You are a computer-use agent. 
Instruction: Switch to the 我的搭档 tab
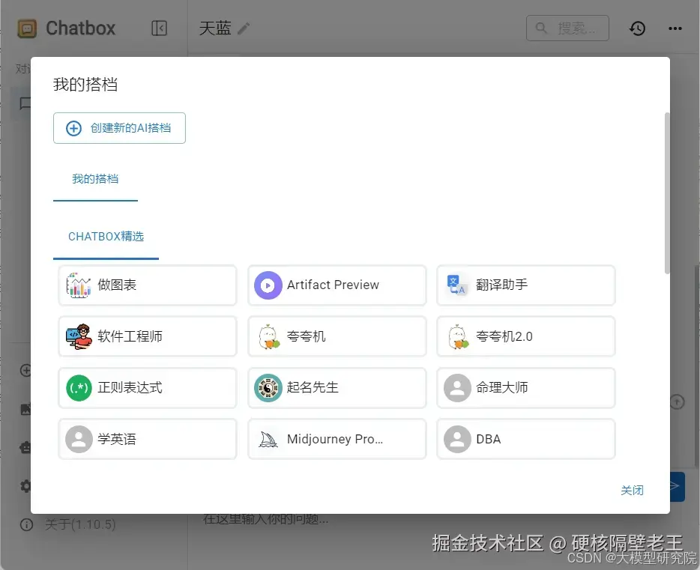(95, 179)
